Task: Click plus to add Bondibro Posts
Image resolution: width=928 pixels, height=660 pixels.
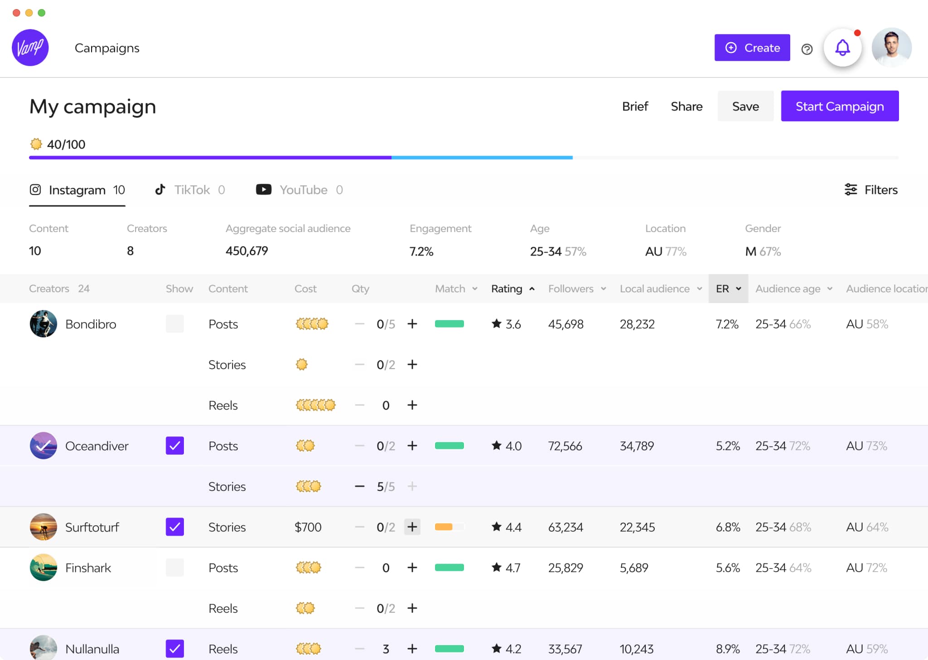Action: [412, 324]
